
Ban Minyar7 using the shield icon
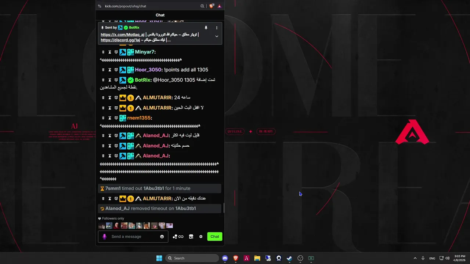pos(116,52)
